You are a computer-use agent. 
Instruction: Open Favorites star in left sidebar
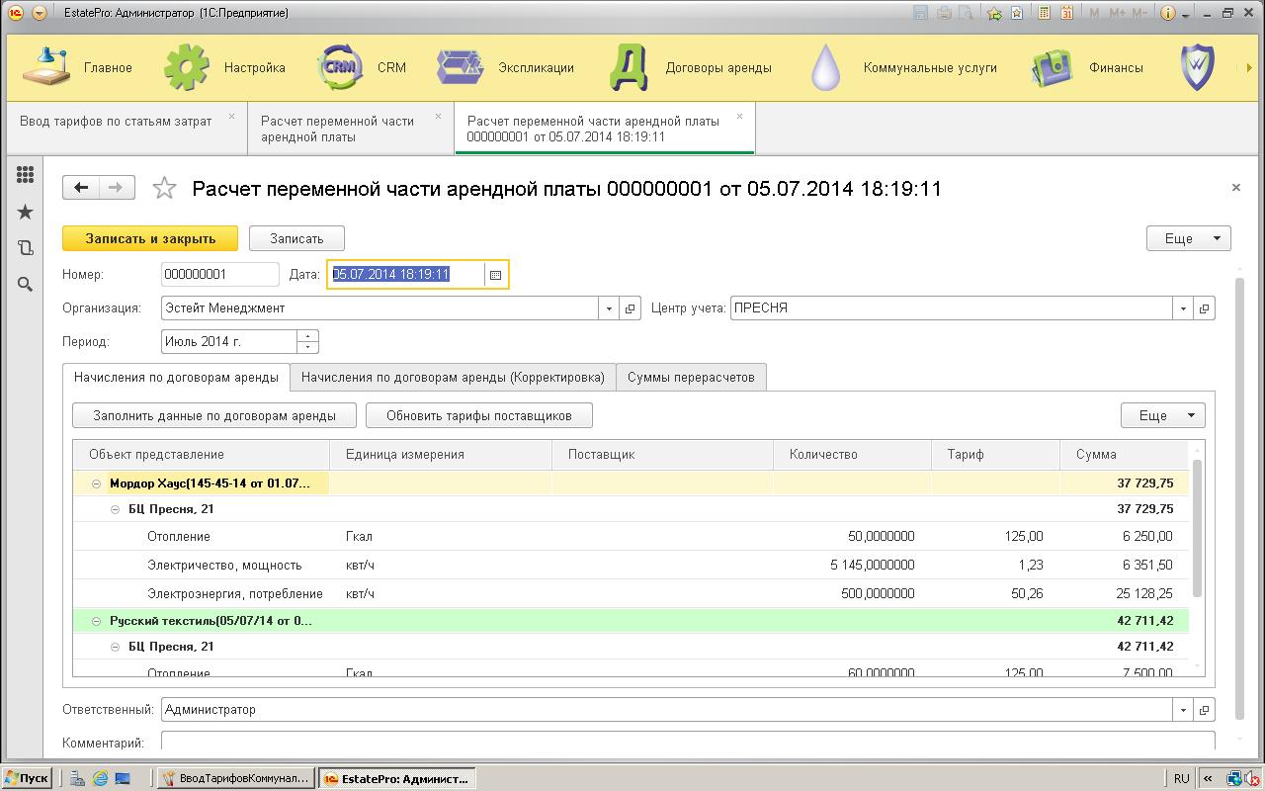(26, 212)
